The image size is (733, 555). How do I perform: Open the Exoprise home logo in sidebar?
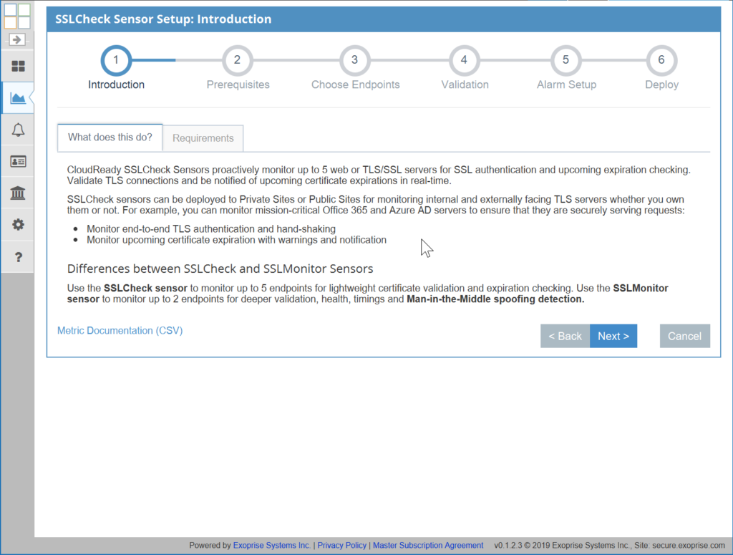tap(16, 14)
